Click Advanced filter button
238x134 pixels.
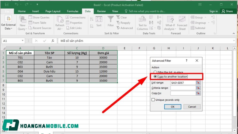tap(125, 28)
